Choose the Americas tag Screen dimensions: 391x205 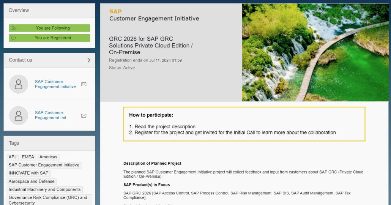(48, 157)
